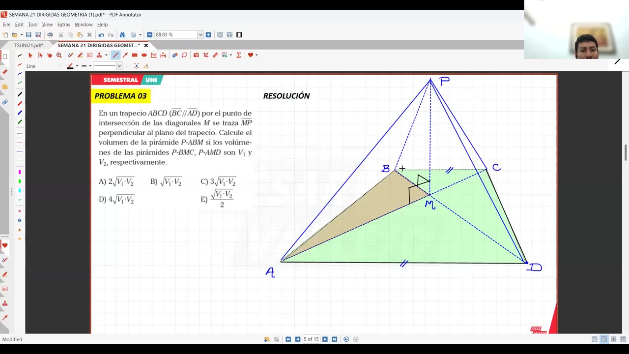Open the Stamp tool dropdown arrow
The width and height of the screenshot is (629, 354).
click(x=106, y=55)
